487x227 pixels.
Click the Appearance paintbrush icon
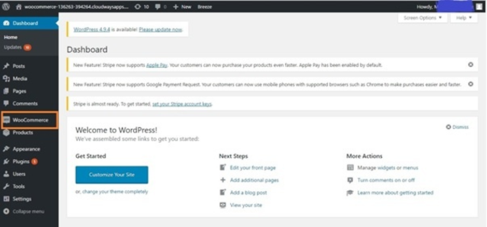pos(6,149)
